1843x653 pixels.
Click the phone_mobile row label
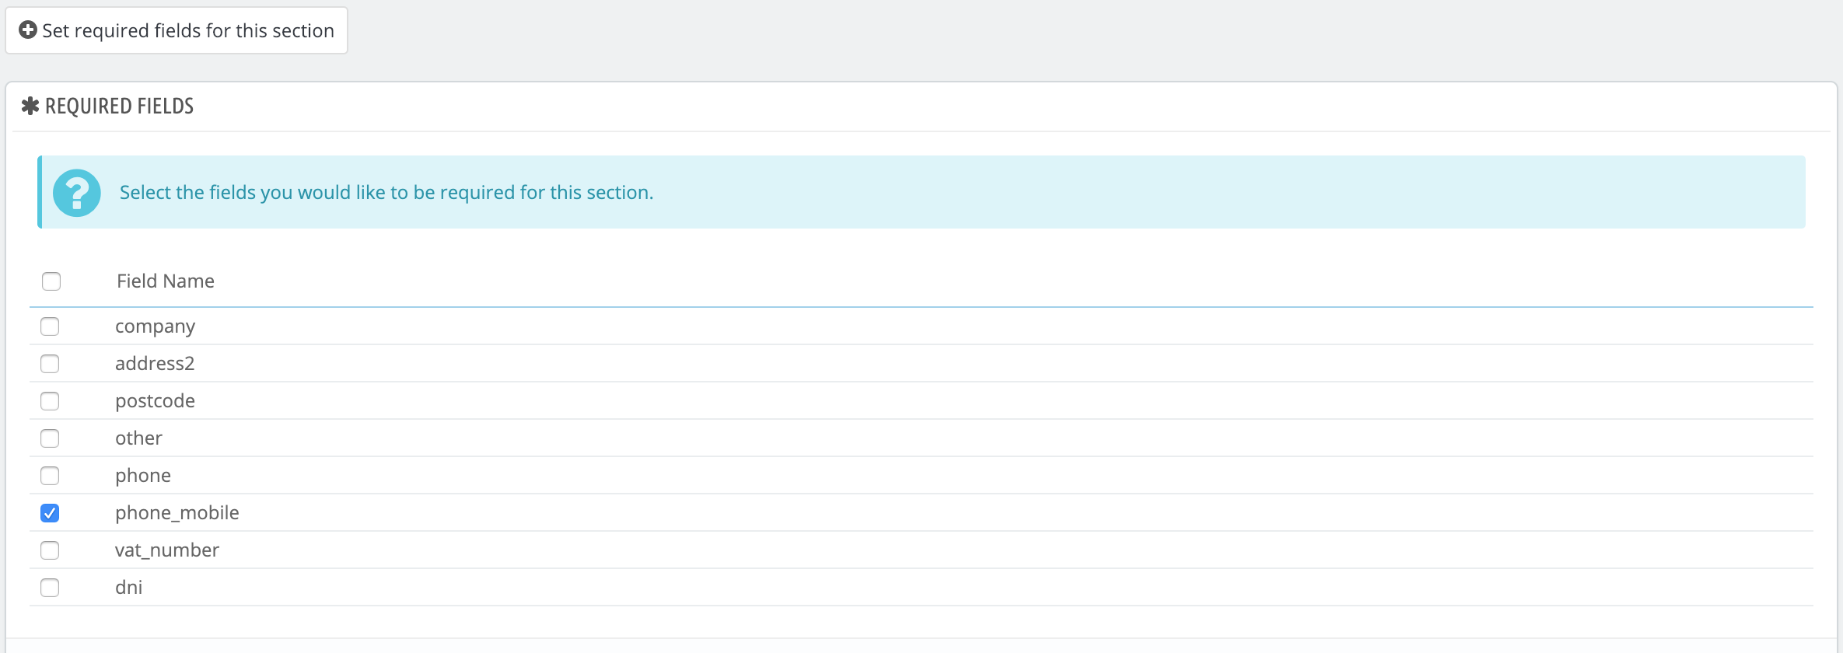click(177, 513)
